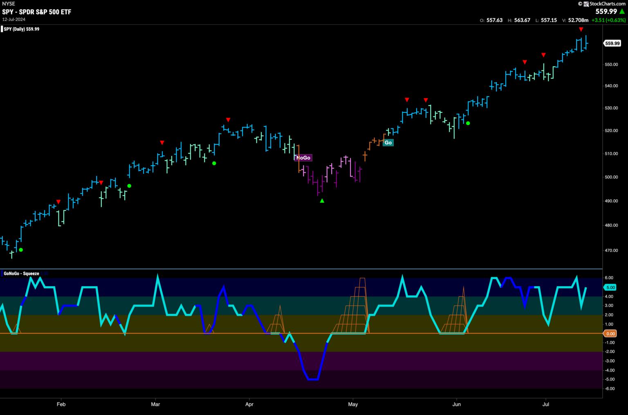Click the Apr label on time axis

(x=249, y=404)
